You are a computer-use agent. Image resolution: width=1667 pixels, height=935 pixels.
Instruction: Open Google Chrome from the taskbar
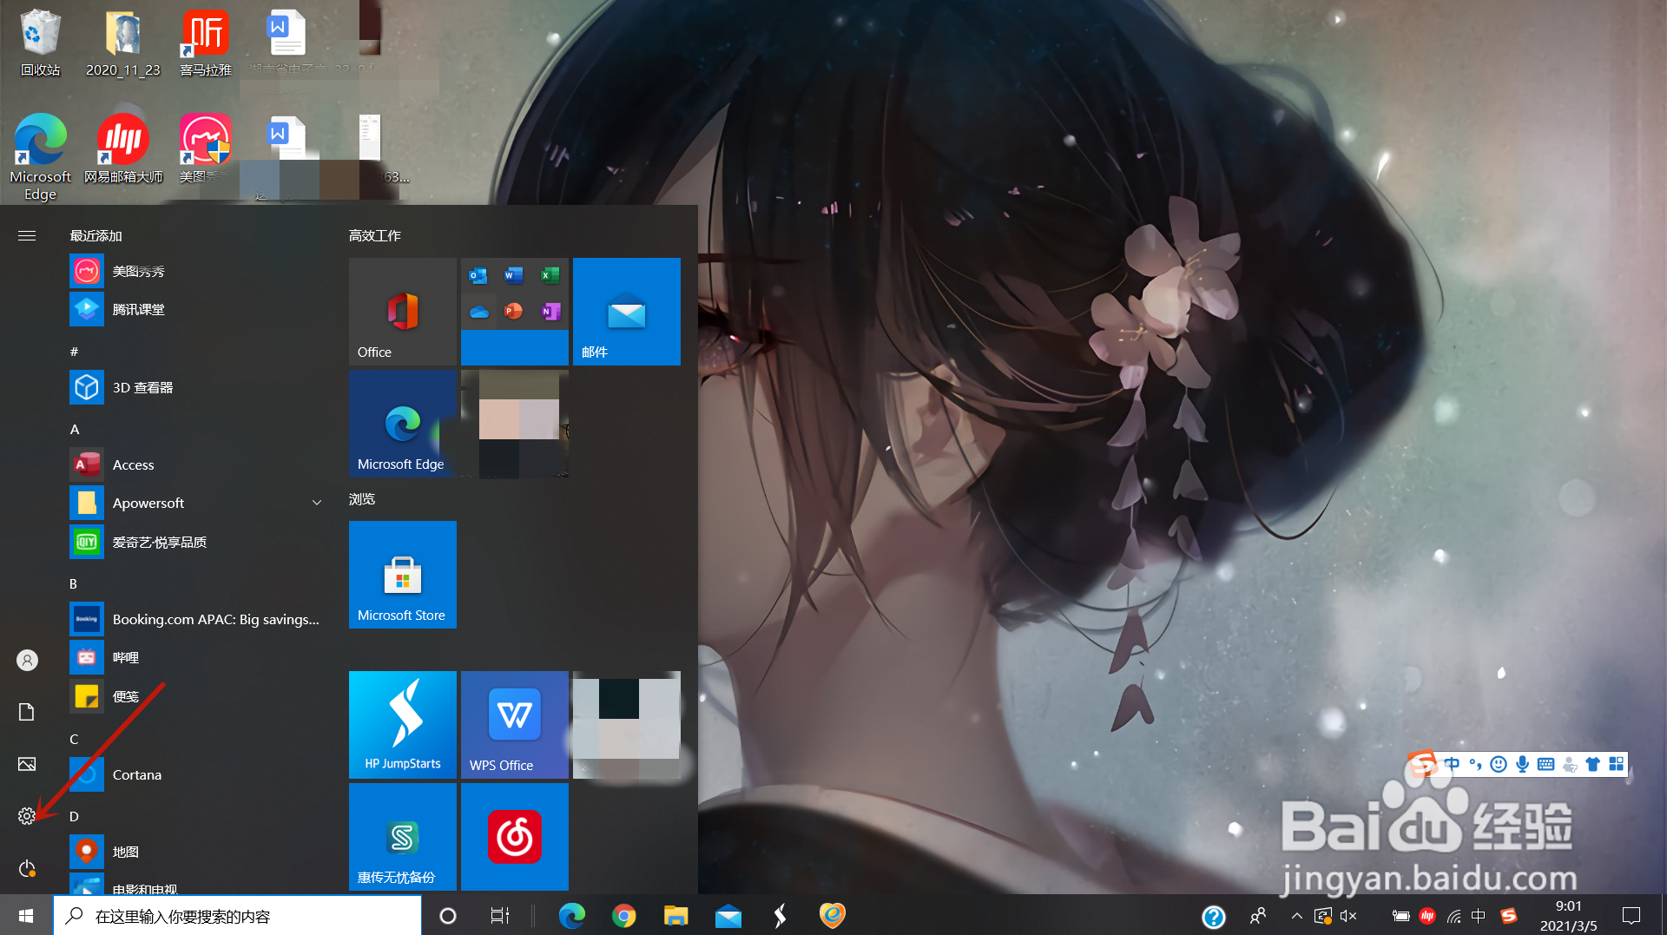pos(623,916)
